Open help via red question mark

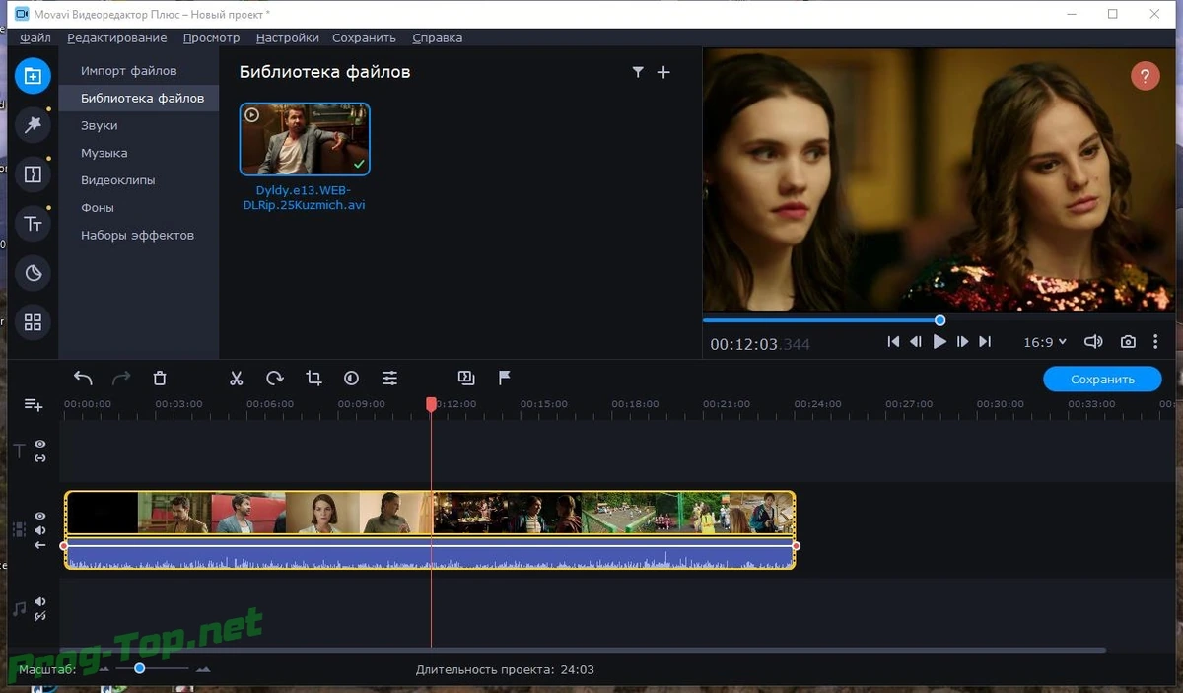(x=1145, y=76)
